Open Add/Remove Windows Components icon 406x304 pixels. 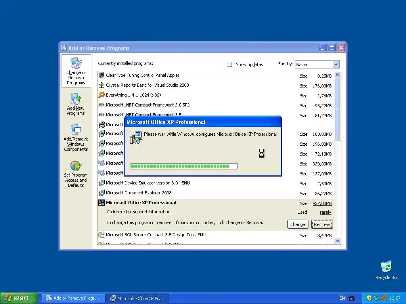pos(76,129)
